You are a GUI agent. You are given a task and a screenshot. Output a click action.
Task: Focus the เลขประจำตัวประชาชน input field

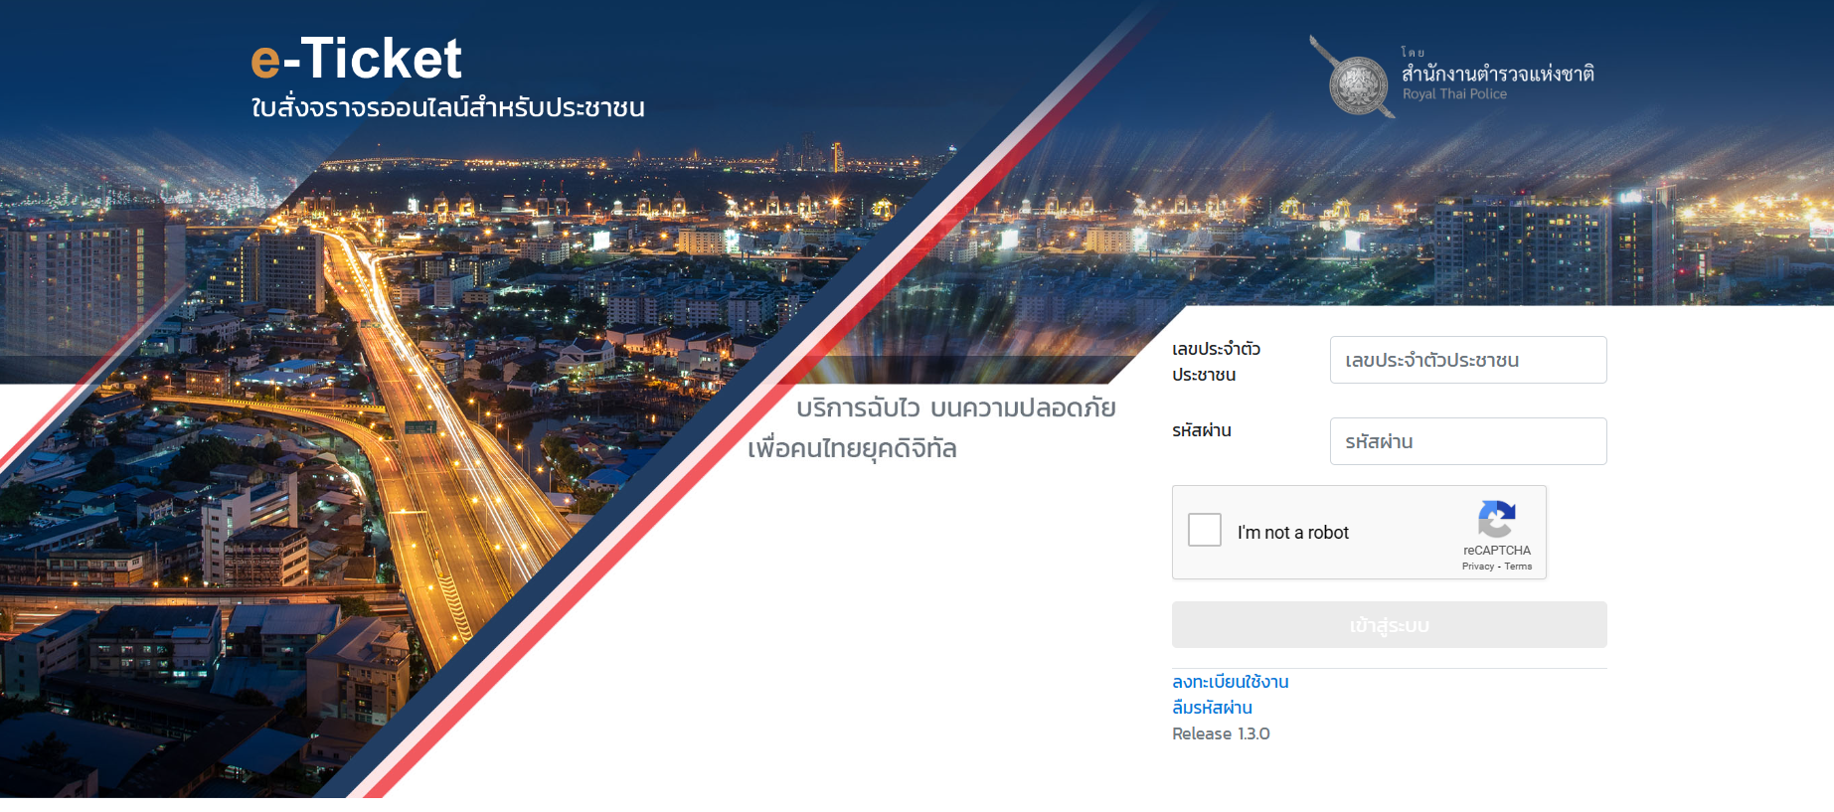click(x=1468, y=360)
